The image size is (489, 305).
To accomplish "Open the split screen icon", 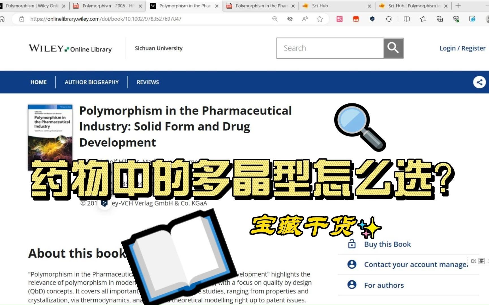I will tap(407, 19).
